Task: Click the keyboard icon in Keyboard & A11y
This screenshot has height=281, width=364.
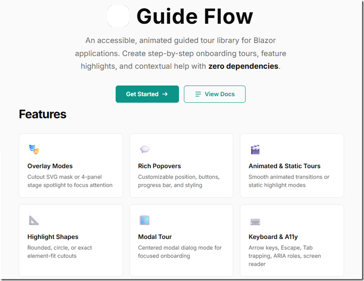Action: coord(255,222)
